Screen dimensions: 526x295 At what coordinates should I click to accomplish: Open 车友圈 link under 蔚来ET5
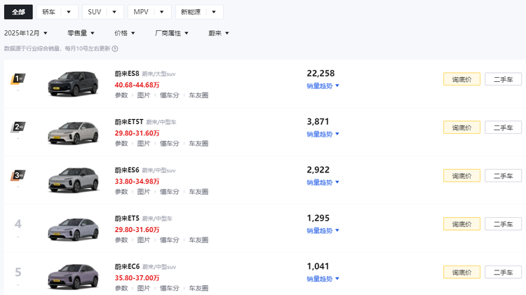(x=198, y=240)
